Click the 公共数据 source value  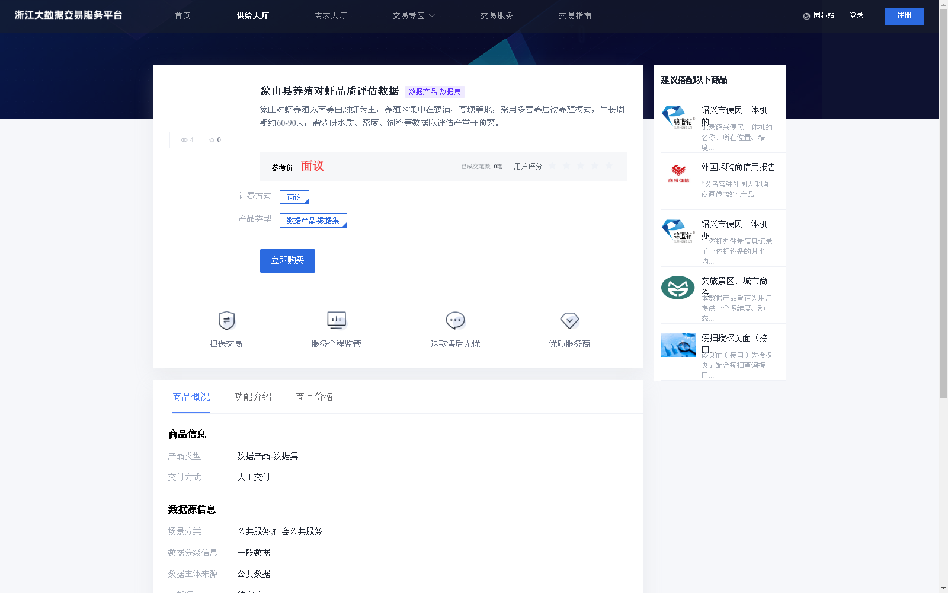point(254,574)
